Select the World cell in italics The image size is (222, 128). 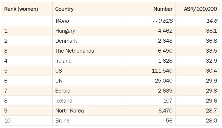(62, 21)
